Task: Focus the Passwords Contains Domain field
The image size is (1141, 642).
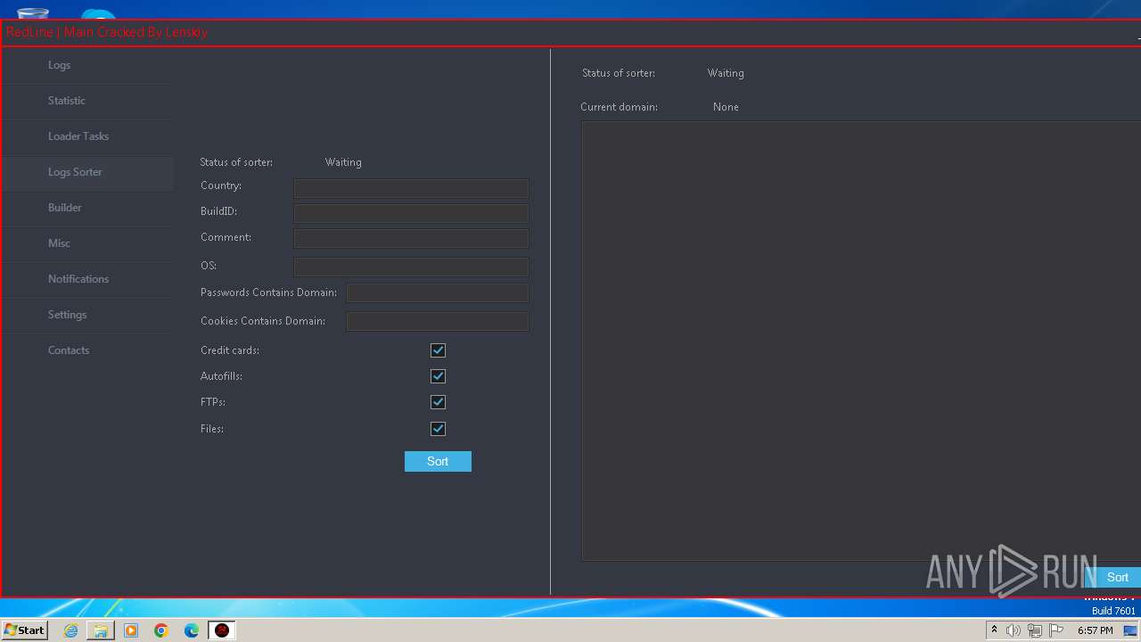Action: (x=438, y=293)
